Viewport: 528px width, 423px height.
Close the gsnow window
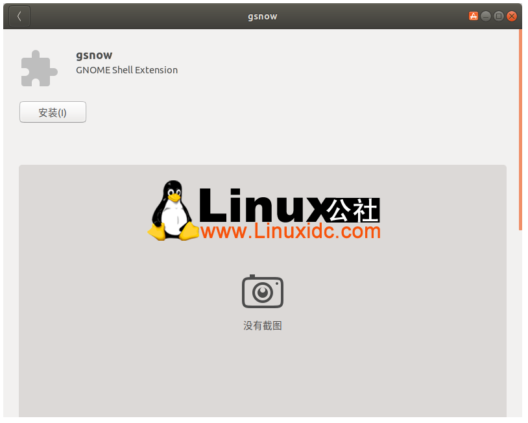pyautogui.click(x=512, y=16)
